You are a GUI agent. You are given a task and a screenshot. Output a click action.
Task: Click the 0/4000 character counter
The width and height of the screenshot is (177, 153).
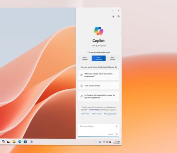(110, 134)
